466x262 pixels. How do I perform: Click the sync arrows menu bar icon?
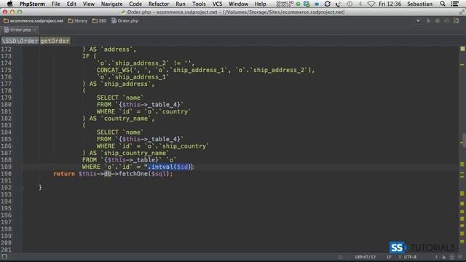coord(327,4)
